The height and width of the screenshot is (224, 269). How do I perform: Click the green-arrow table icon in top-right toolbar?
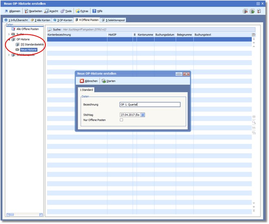coord(251,11)
